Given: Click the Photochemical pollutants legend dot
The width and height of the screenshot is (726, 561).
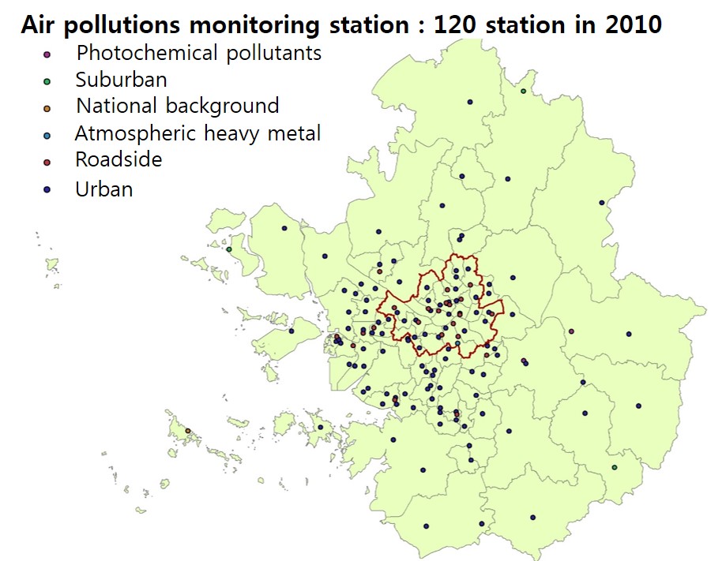Looking at the screenshot, I should (x=47, y=54).
